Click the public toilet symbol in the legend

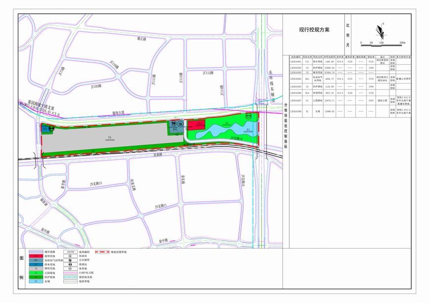pyautogui.click(x=70, y=260)
